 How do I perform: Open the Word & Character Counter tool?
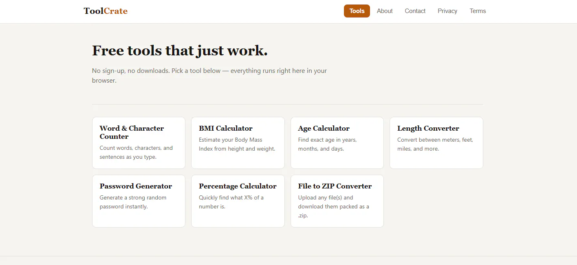tap(139, 143)
